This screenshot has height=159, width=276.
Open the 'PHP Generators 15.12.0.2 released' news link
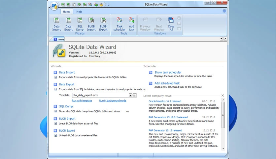(x=168, y=117)
